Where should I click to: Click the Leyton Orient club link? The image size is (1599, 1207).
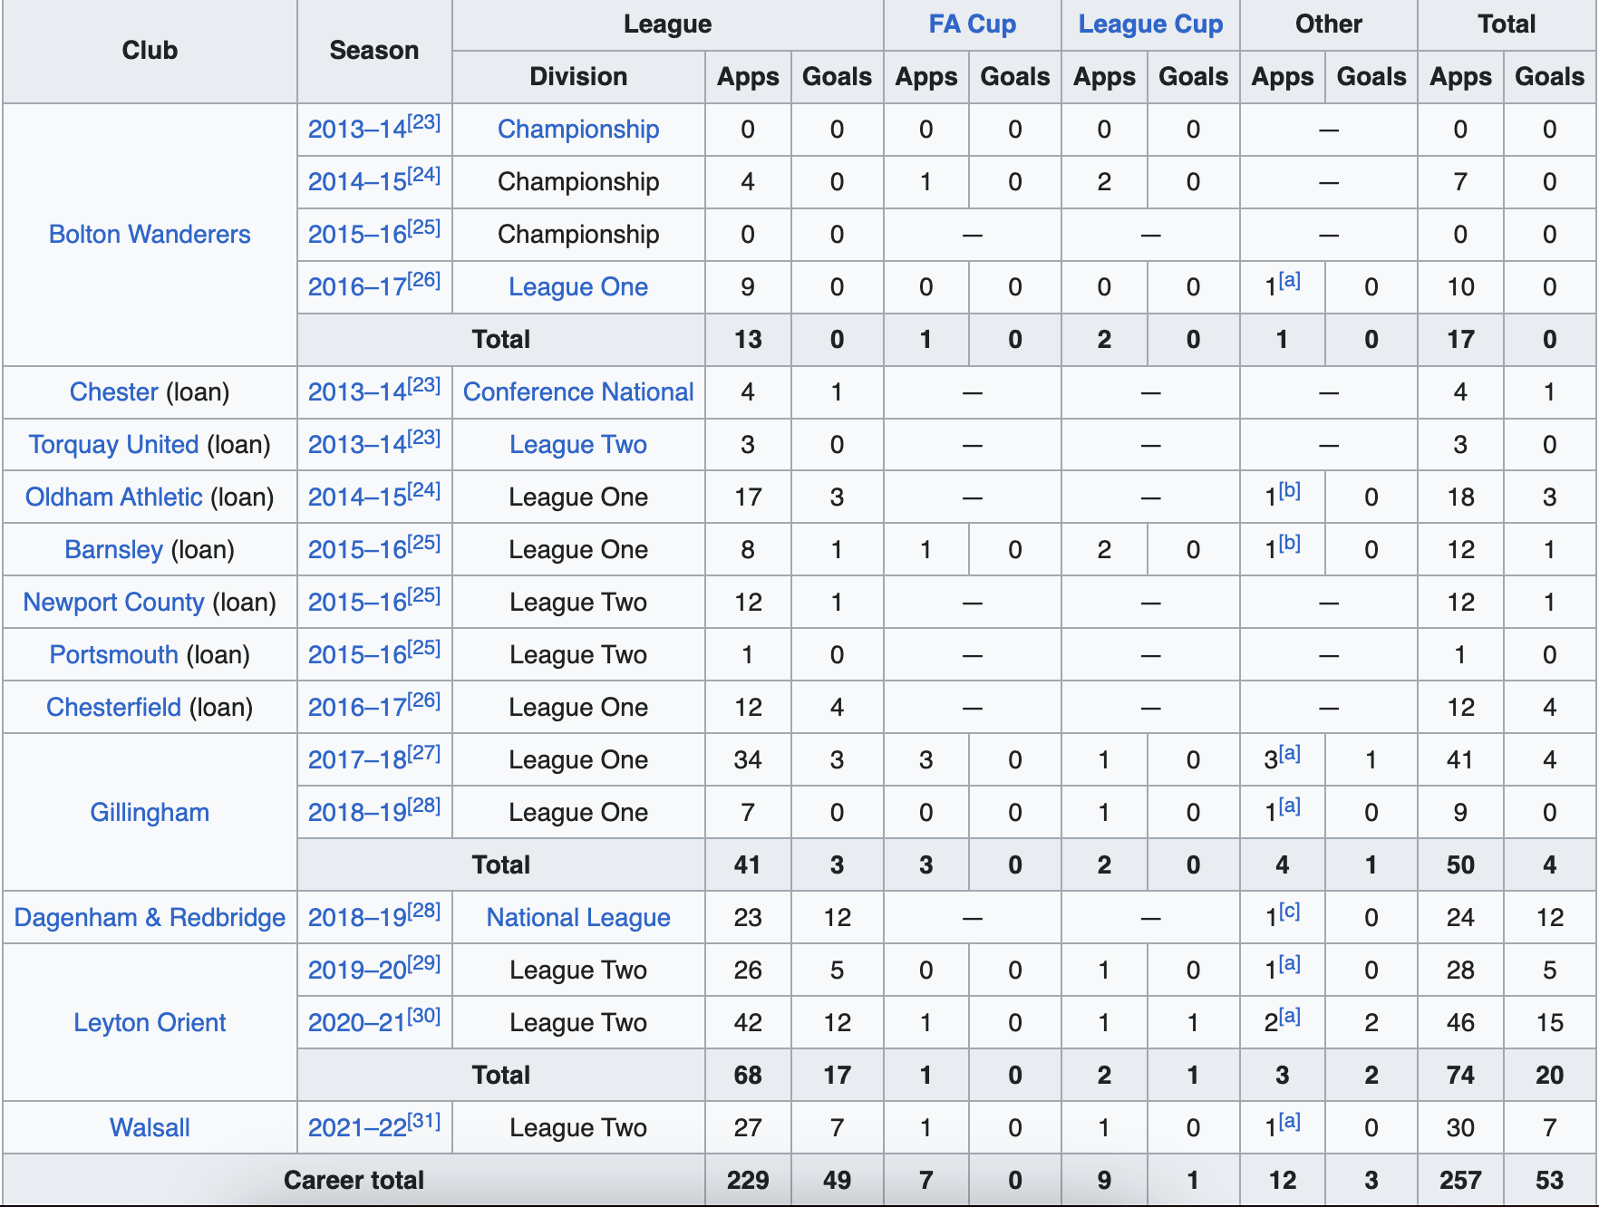coord(150,1022)
